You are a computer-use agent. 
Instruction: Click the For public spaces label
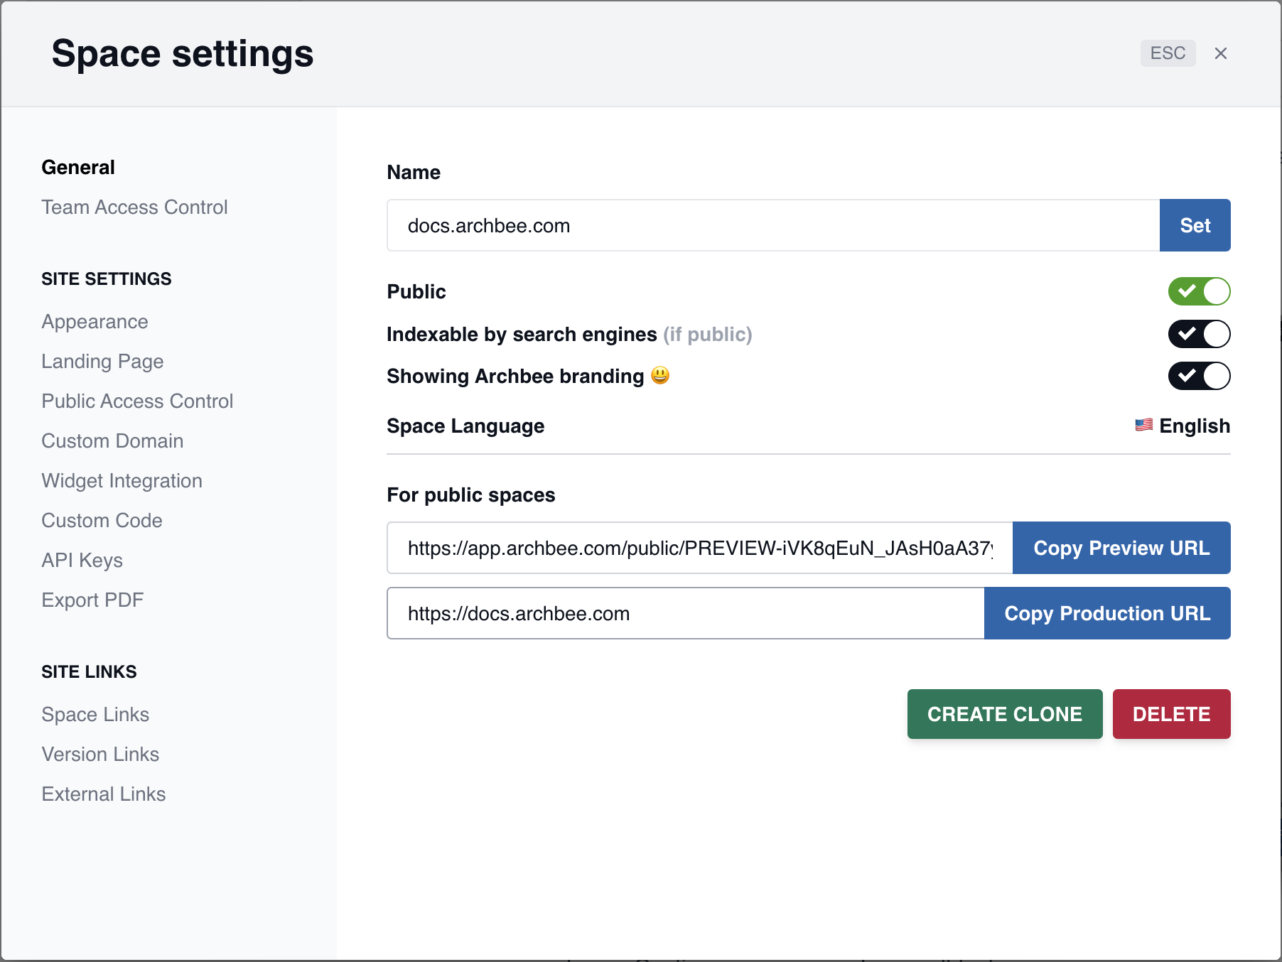click(x=471, y=494)
